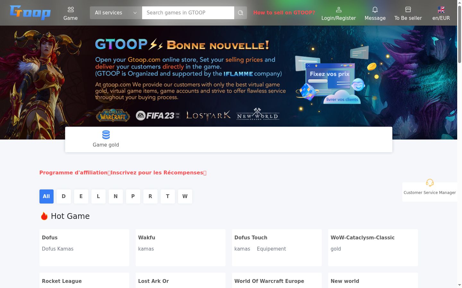Filter games by letter D
The height and width of the screenshot is (288, 462).
(64, 196)
